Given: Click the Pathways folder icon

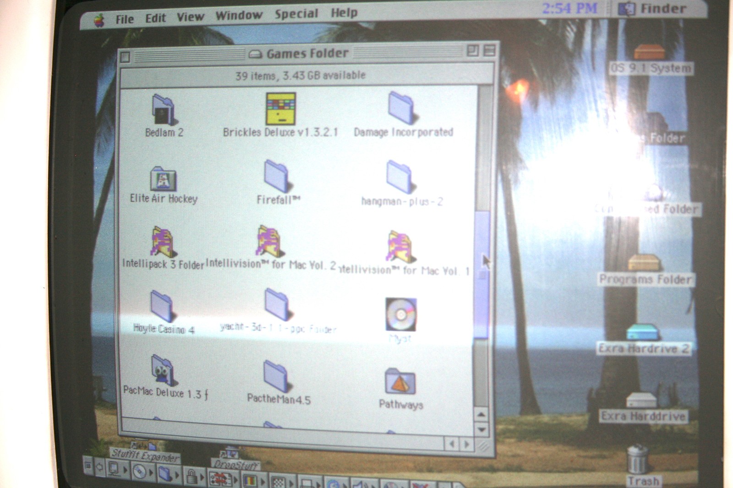Looking at the screenshot, I should (400, 381).
